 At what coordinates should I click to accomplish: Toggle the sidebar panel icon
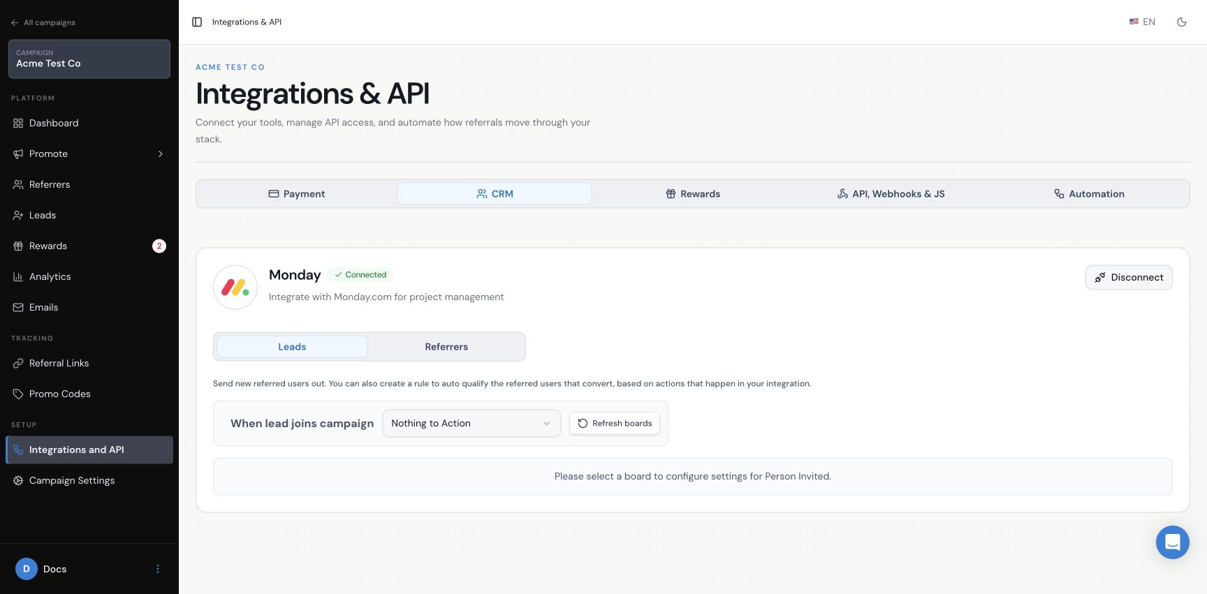tap(197, 22)
